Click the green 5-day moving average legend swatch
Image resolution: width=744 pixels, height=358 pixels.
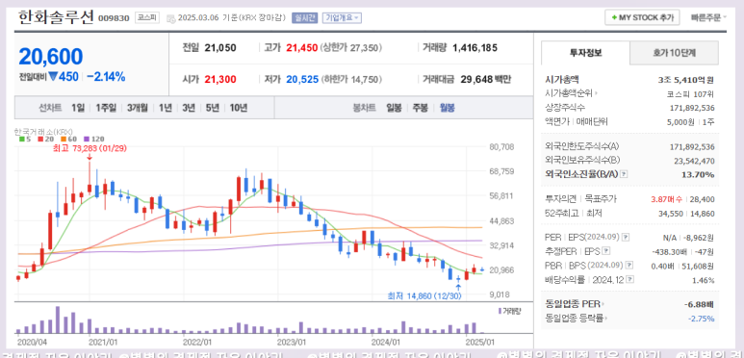21,139
